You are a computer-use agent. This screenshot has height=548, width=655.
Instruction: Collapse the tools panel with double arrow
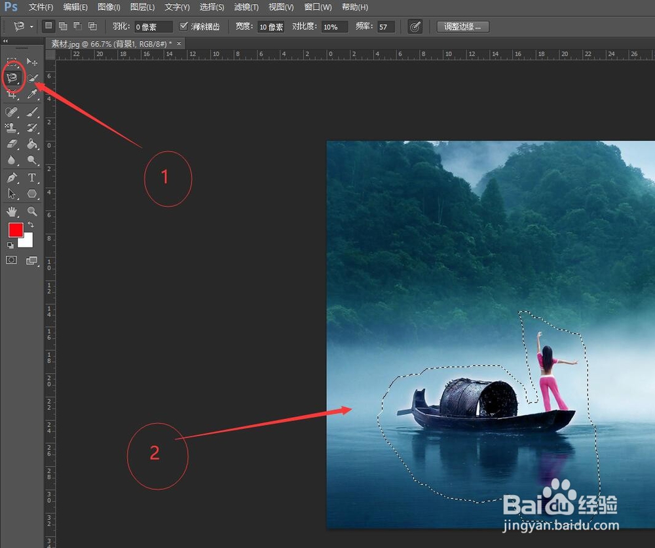pos(5,41)
